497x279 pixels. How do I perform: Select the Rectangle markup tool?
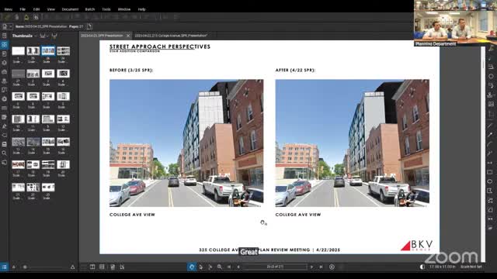tap(490, 172)
